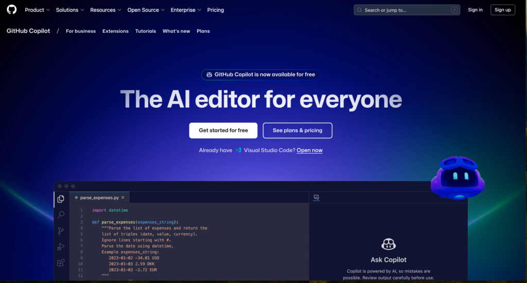Image resolution: width=527 pixels, height=283 pixels.
Task: Click the 'import datetime' code line
Action: click(x=110, y=210)
